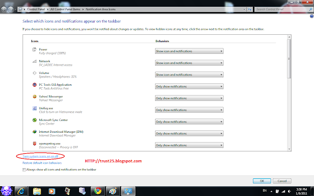Click the Show desktop strip
Screen dimensions: 314x196
(312, 191)
